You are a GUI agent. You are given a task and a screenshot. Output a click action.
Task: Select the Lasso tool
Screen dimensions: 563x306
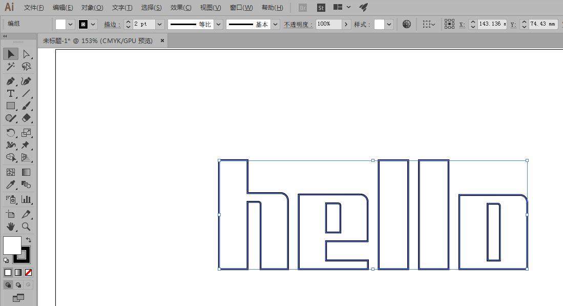[26, 67]
